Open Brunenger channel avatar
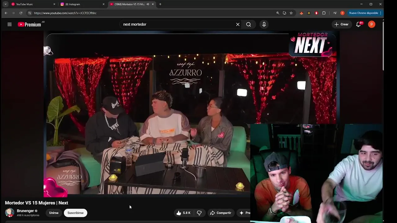The image size is (397, 223). click(10, 213)
